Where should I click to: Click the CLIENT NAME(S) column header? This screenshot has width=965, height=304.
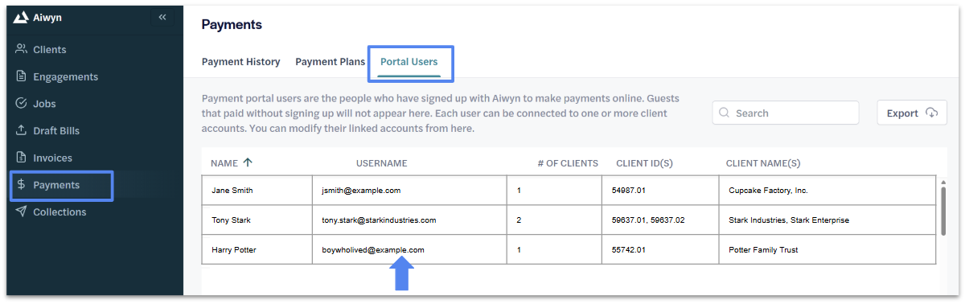(x=763, y=163)
